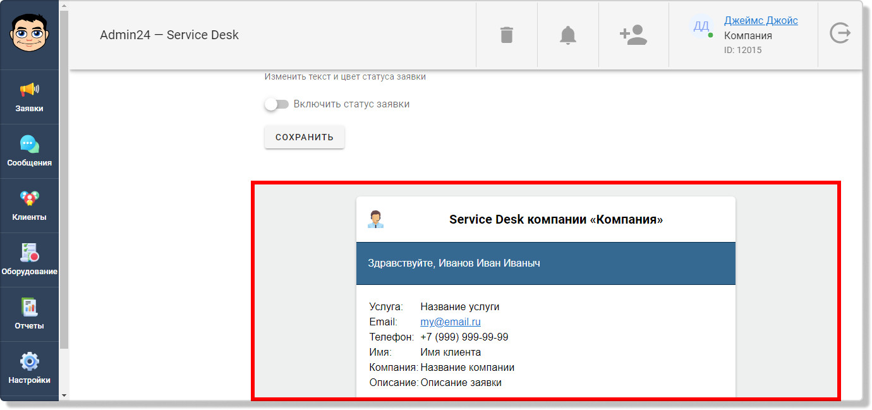Click the ДД user avatar circle
Image resolution: width=872 pixels, height=410 pixels.
point(701,27)
